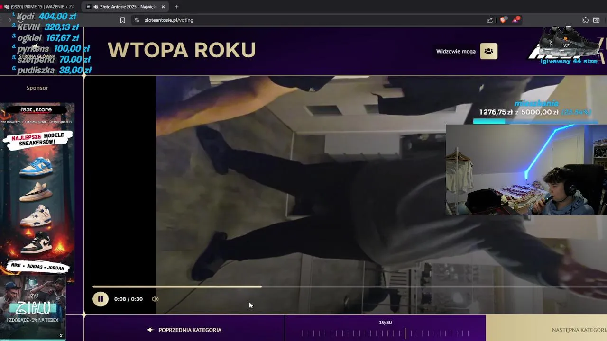
Task: Go to Poprzednia Kategoria
Action: coord(184,330)
